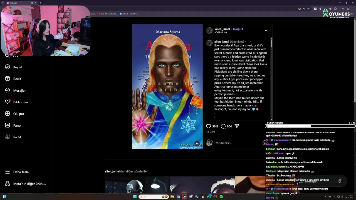Open the Windows Start menu
The image size is (356, 200).
click(x=135, y=197)
